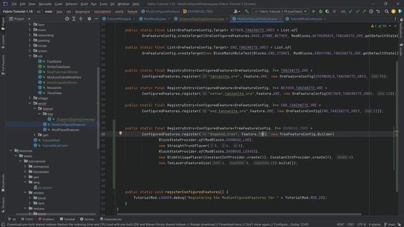The image size is (404, 227).
Task: Select FluidStack class in the tree
Action: point(54,62)
